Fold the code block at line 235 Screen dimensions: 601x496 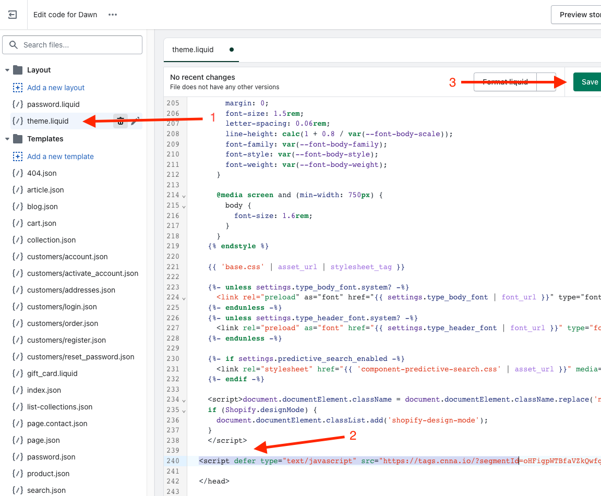tap(184, 410)
